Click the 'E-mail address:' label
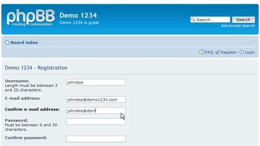The height and width of the screenshot is (146, 260). coord(23,98)
